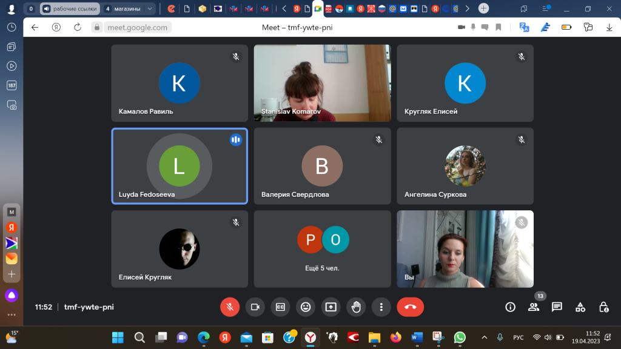Start presenting your screen
This screenshot has height=349, width=621.
[331, 307]
